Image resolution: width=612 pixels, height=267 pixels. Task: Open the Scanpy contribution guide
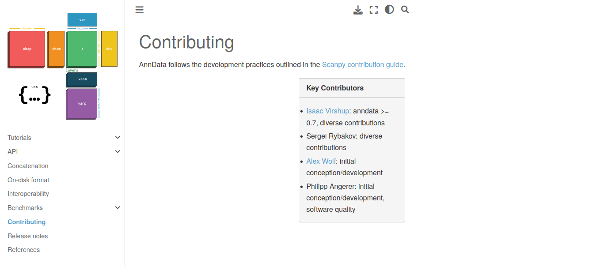coord(362,64)
